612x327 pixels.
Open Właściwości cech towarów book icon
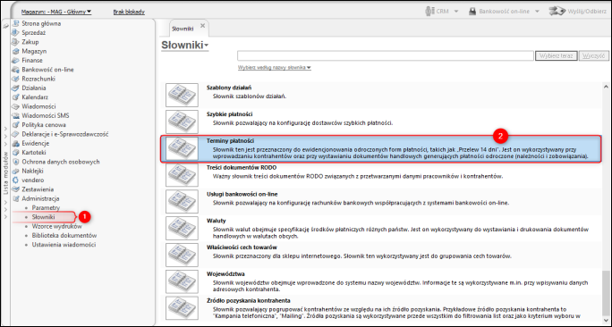click(182, 255)
